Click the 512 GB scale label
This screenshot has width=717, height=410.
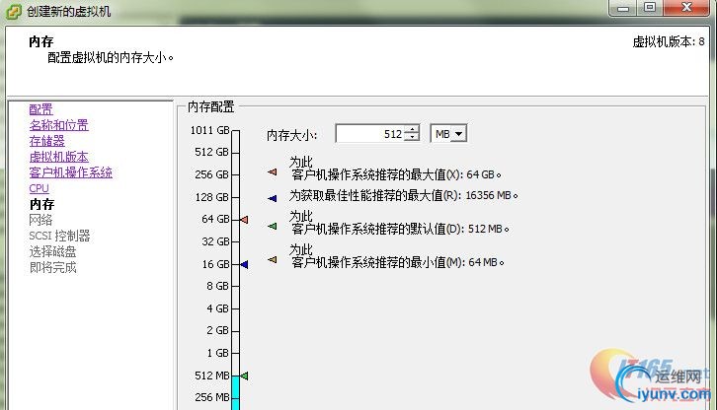[x=211, y=152]
